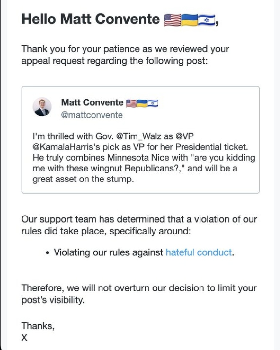This screenshot has height=350, width=280.
Task: Click the @KamalaHarris mention
Action: pyautogui.click(x=63, y=147)
